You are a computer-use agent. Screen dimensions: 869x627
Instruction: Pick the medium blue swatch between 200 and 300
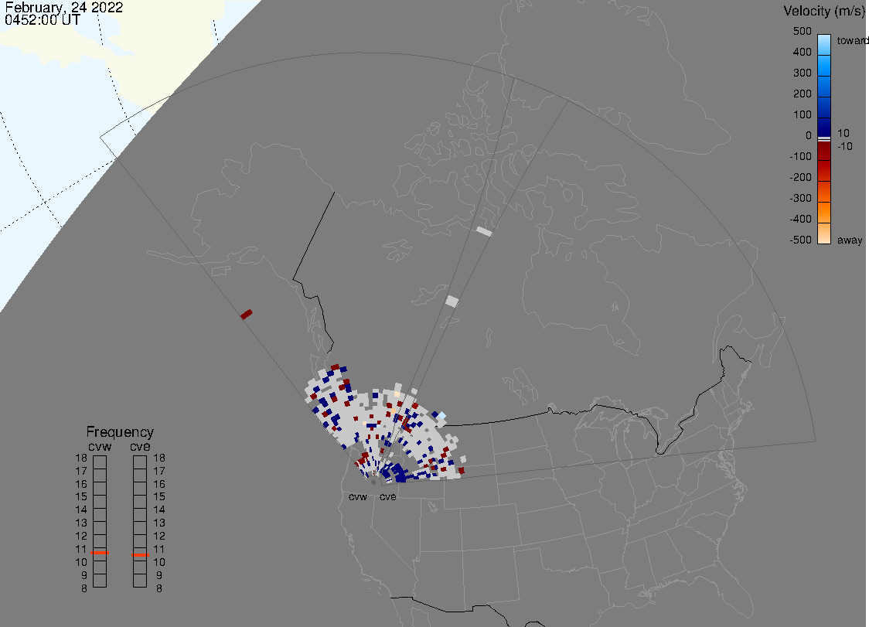(x=824, y=87)
